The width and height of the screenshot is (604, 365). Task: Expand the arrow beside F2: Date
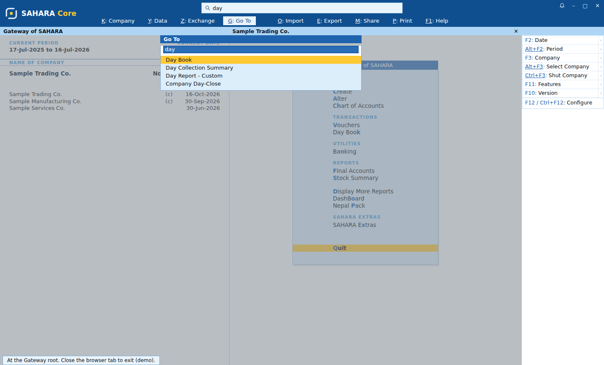point(601,40)
